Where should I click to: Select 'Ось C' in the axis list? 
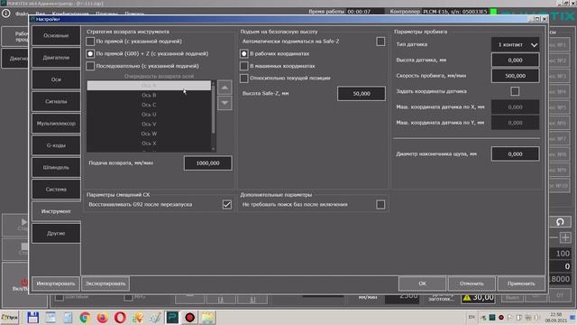(x=149, y=105)
